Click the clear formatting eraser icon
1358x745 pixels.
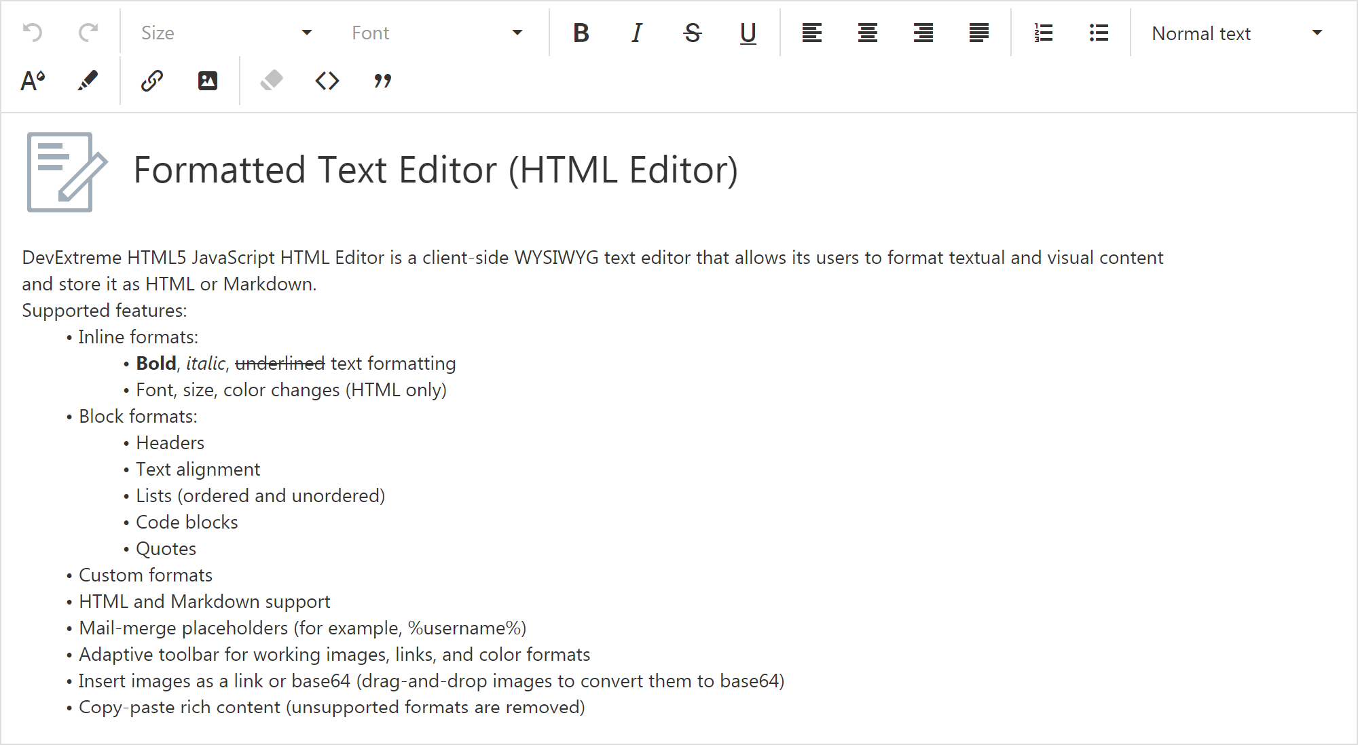tap(272, 81)
